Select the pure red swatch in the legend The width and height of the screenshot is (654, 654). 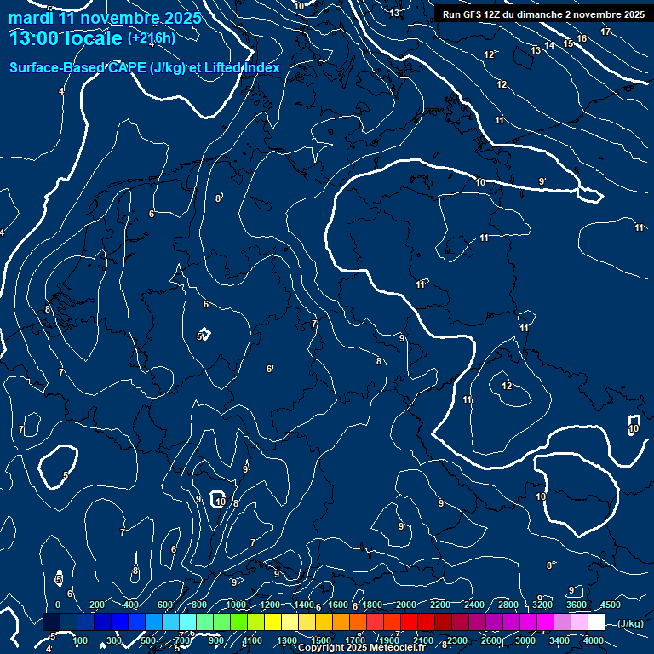[409, 622]
